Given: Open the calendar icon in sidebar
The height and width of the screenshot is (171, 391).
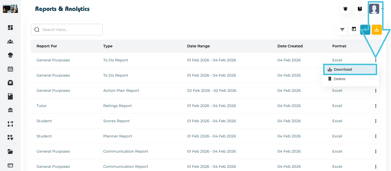Looking at the screenshot, I should (10, 69).
